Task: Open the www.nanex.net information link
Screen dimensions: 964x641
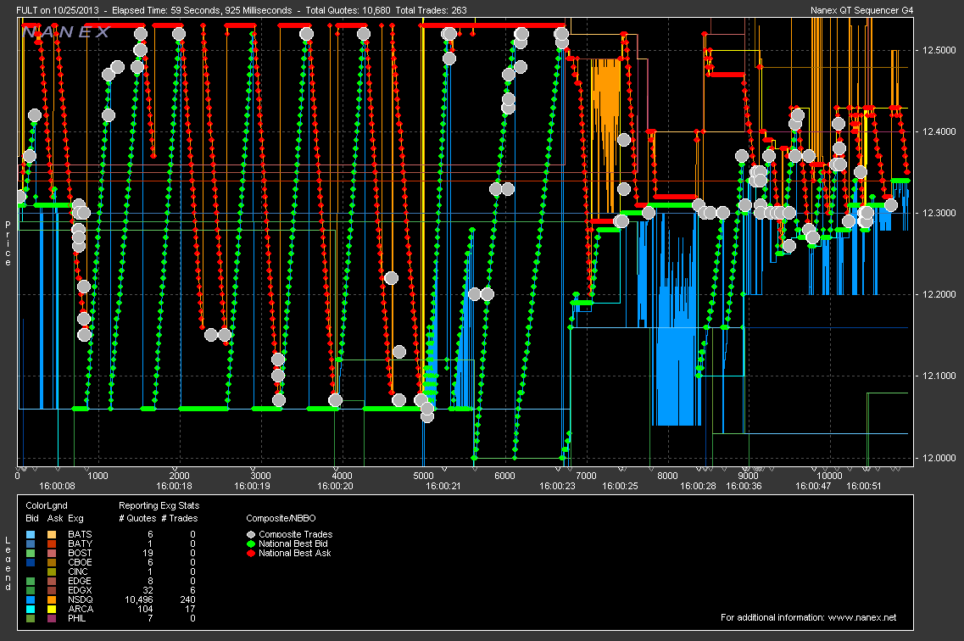Action: click(862, 617)
